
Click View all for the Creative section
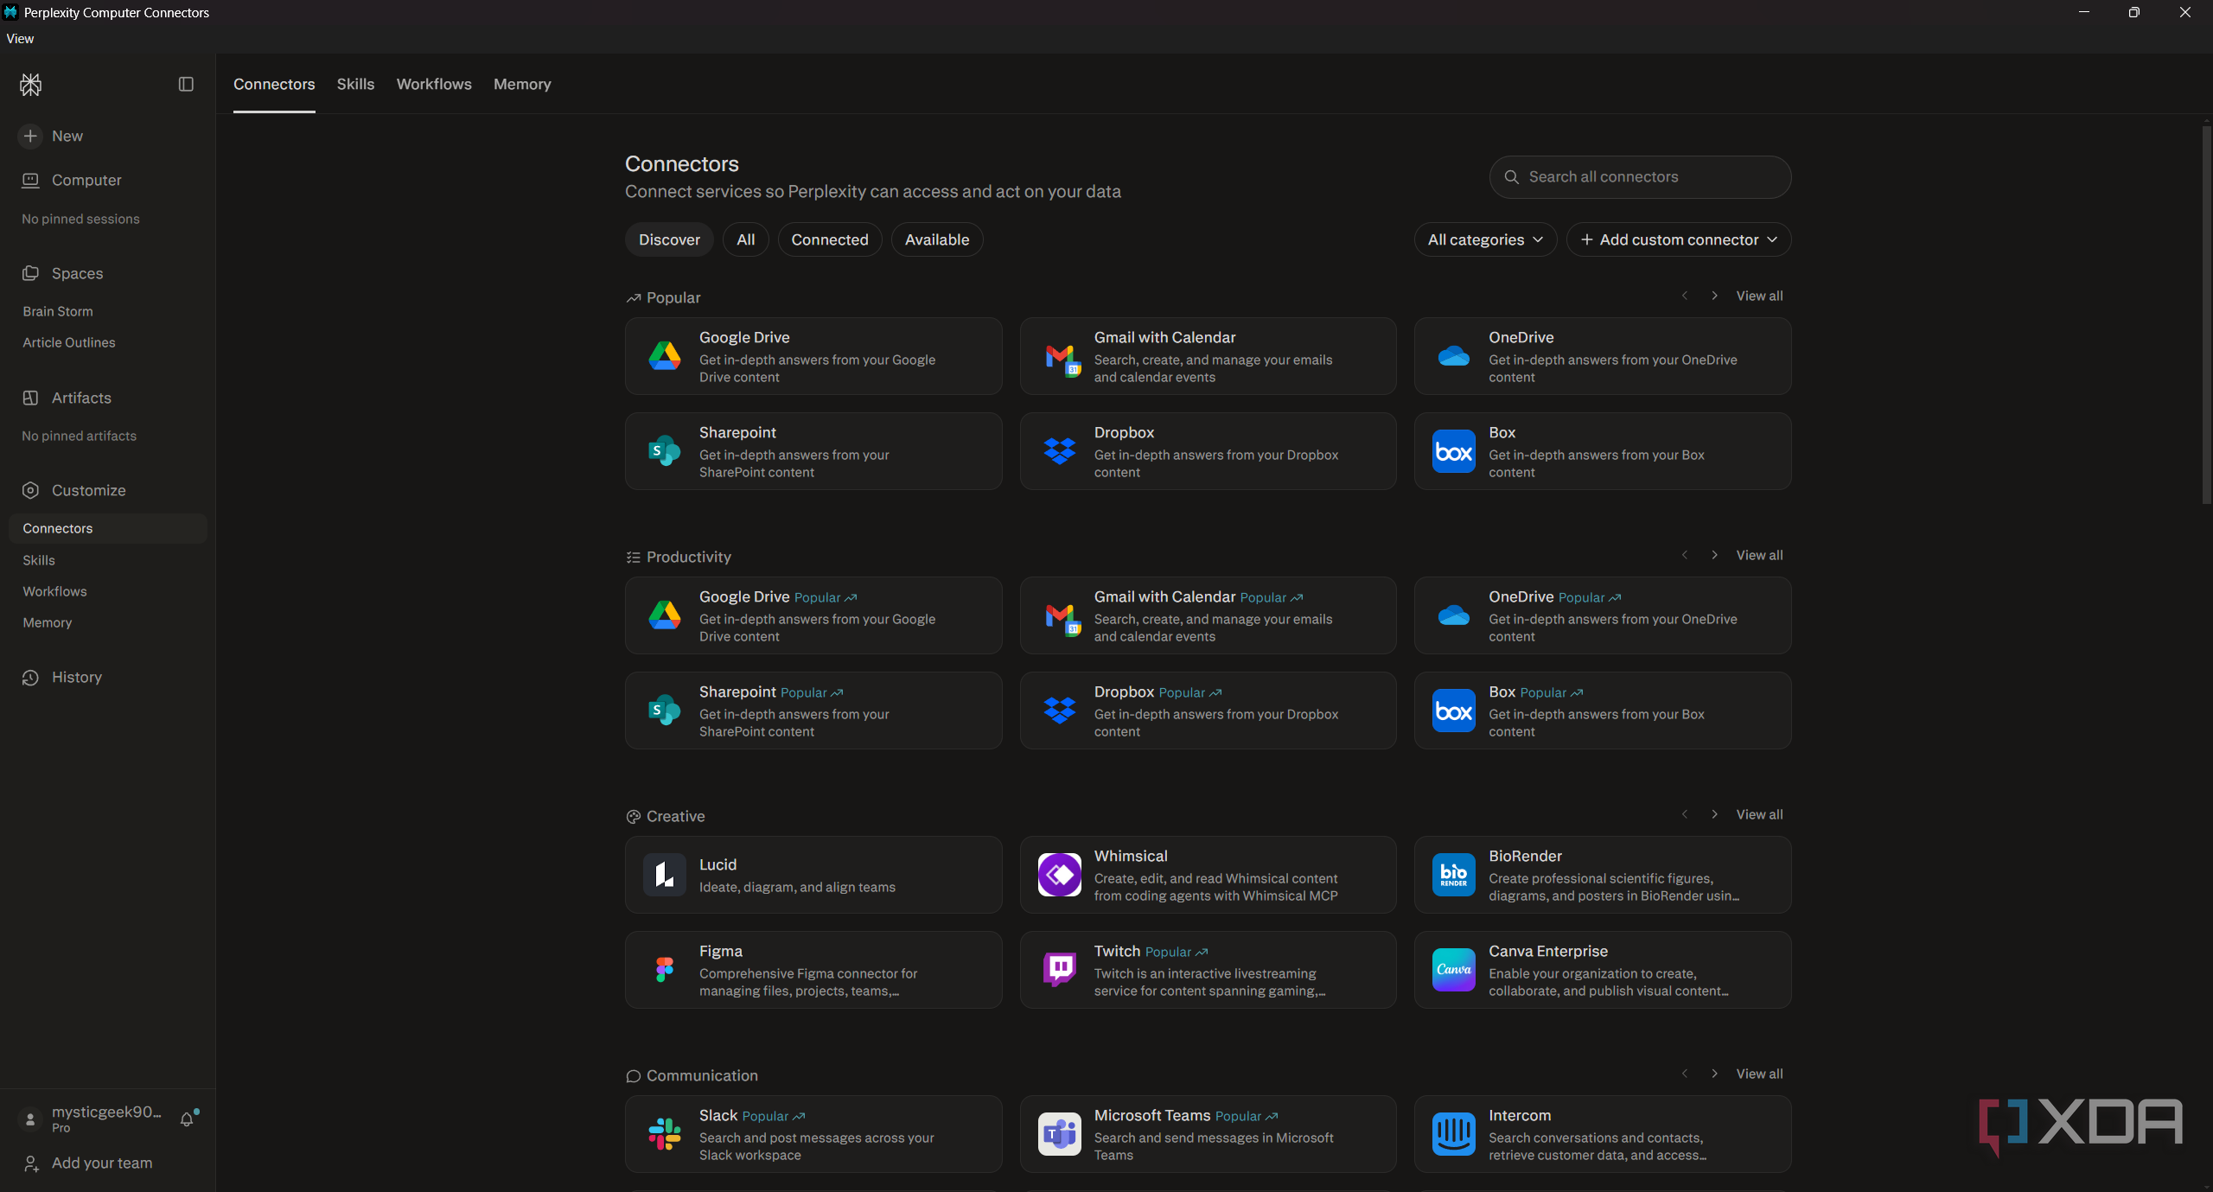(x=1759, y=814)
